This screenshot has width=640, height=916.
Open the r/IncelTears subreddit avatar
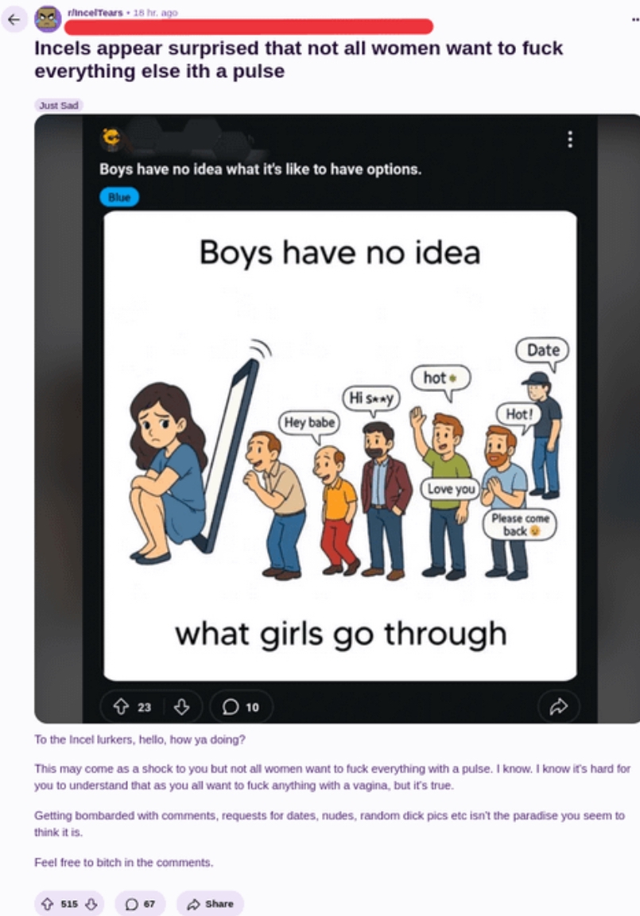click(x=47, y=19)
